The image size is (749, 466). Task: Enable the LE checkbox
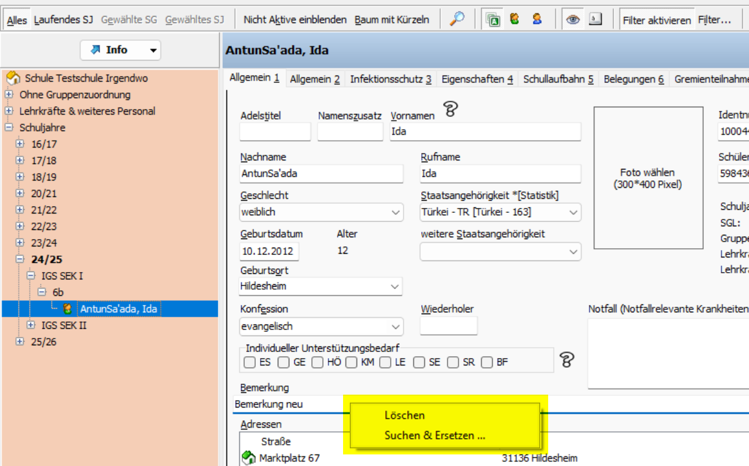[385, 362]
